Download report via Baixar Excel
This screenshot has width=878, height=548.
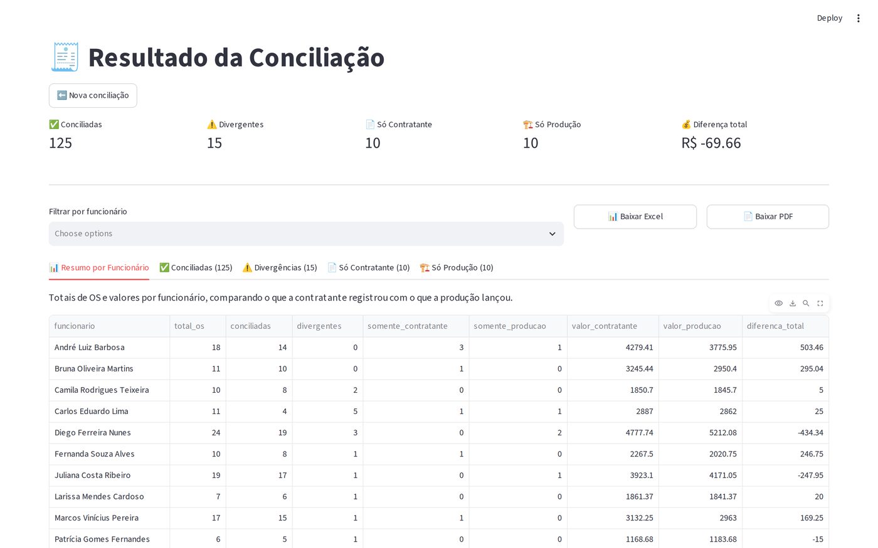click(635, 217)
